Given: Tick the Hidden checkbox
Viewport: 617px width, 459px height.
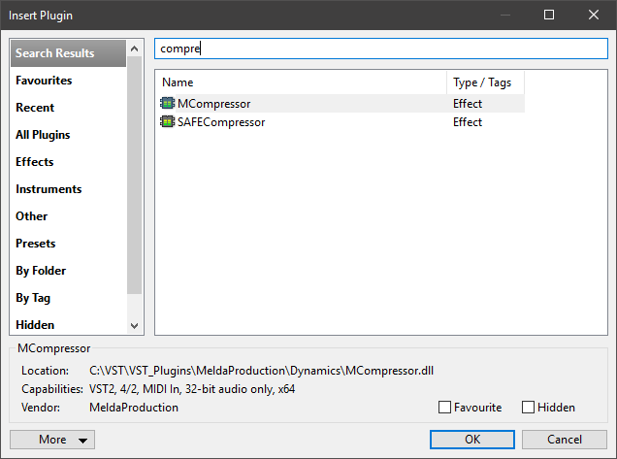Looking at the screenshot, I should 528,407.
